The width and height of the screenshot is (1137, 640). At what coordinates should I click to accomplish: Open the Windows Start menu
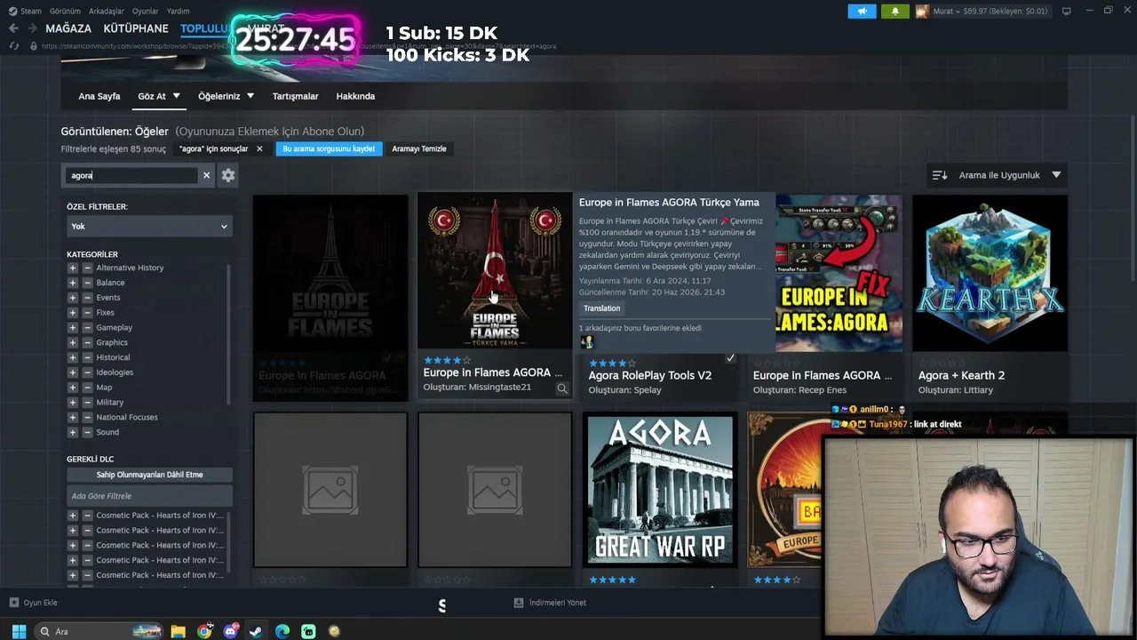tap(18, 631)
